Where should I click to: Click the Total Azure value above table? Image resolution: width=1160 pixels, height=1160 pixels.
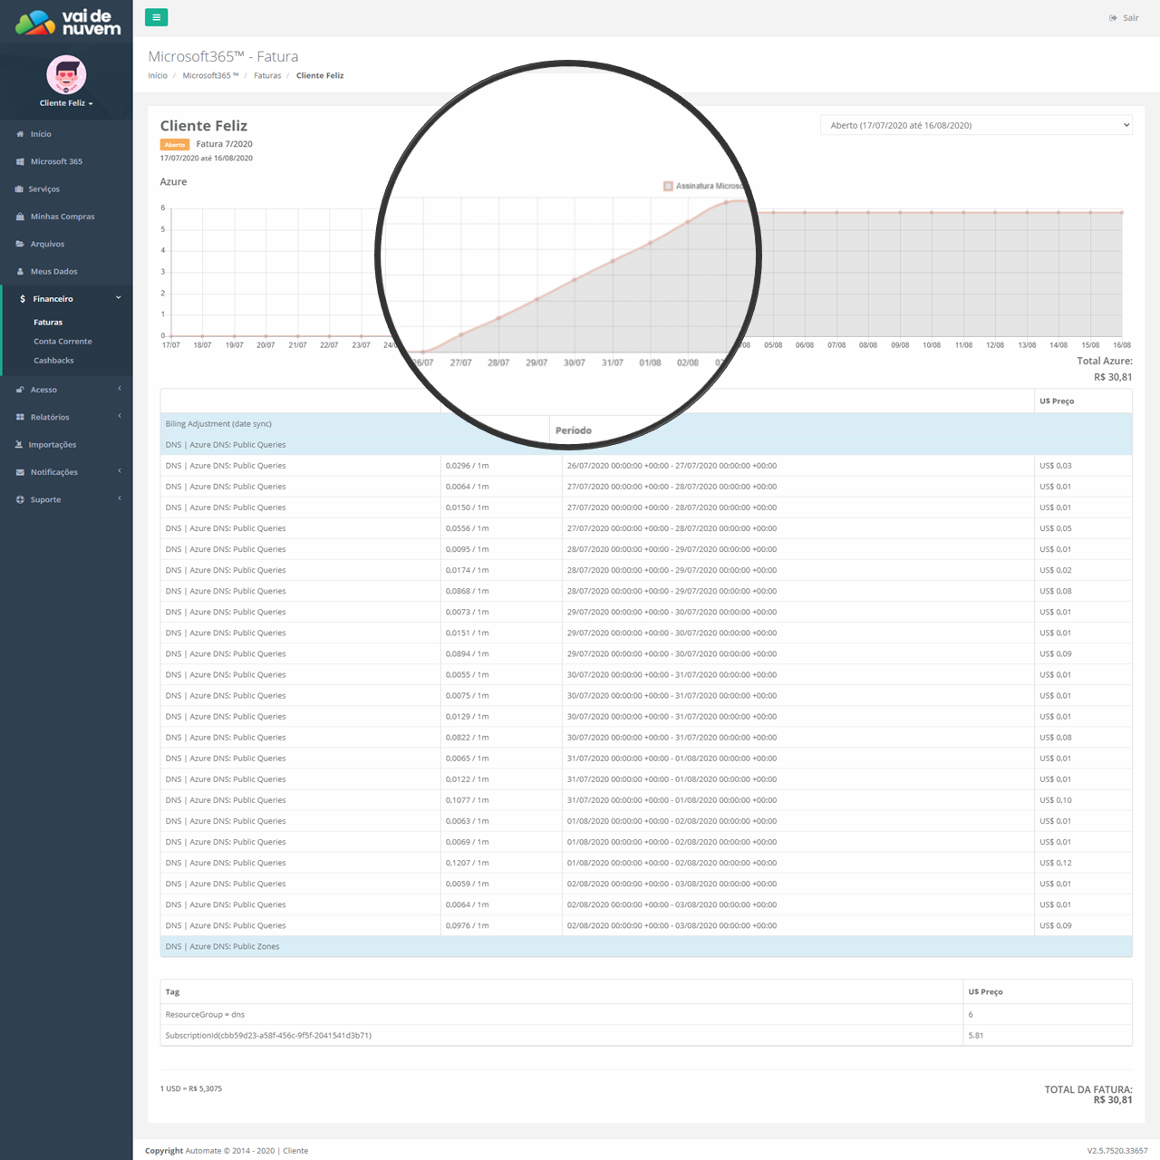click(x=1113, y=377)
